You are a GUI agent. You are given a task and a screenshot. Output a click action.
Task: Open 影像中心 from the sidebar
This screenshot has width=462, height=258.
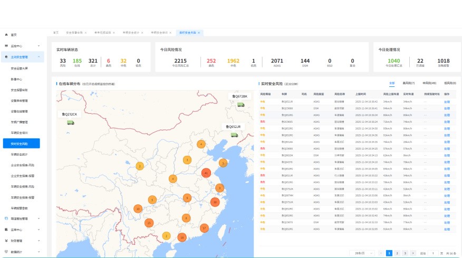coord(16,79)
